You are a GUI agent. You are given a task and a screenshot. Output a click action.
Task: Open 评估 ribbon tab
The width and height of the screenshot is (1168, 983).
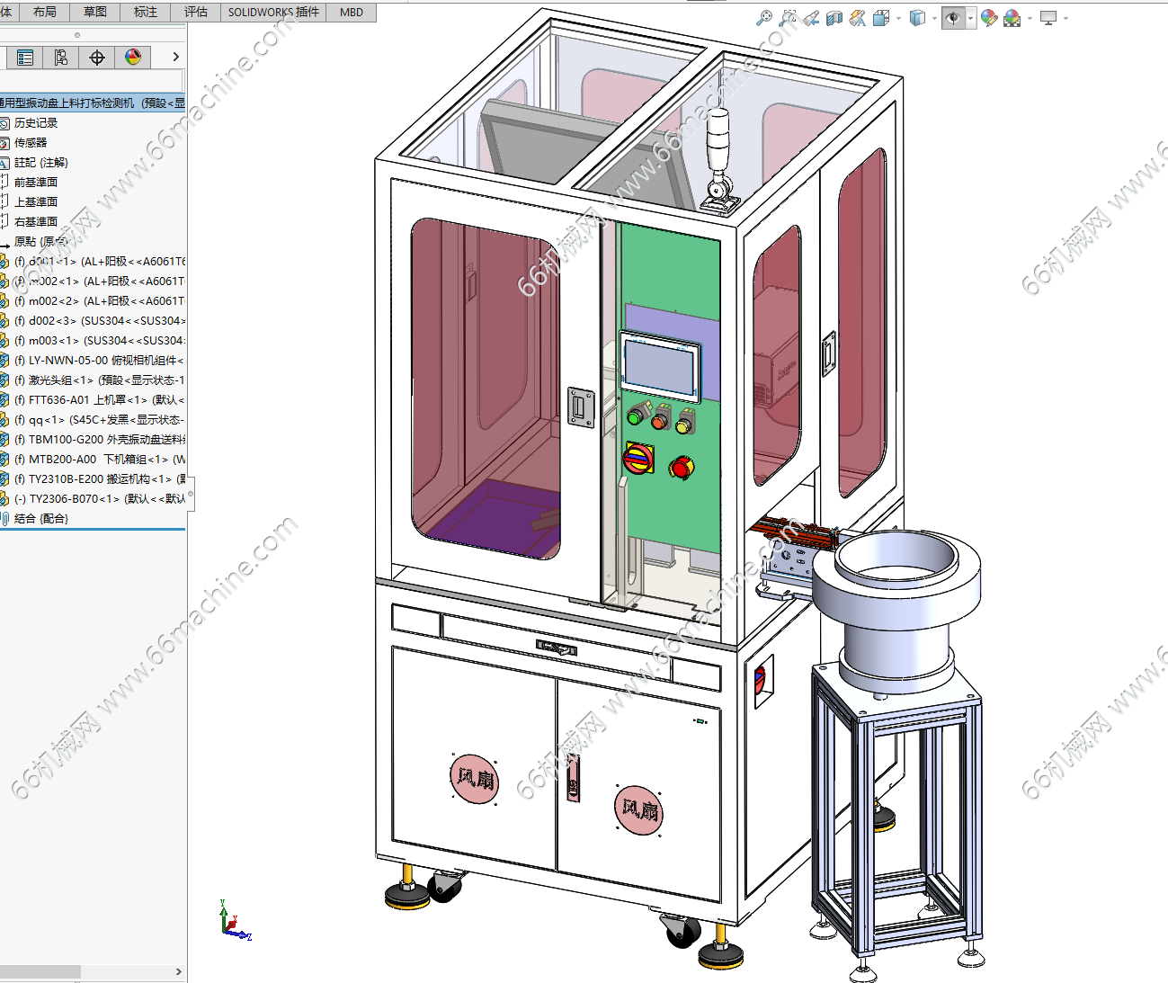pos(195,12)
